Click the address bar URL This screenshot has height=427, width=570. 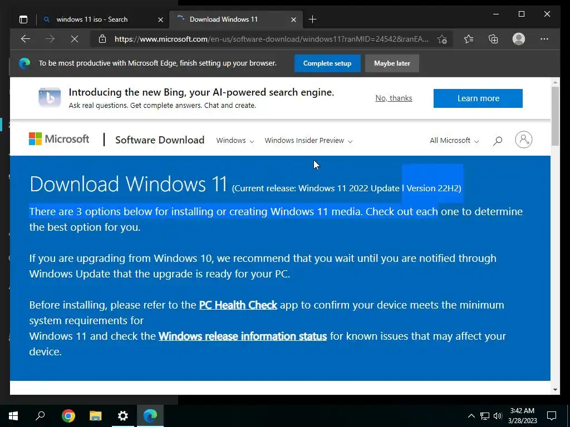point(271,39)
